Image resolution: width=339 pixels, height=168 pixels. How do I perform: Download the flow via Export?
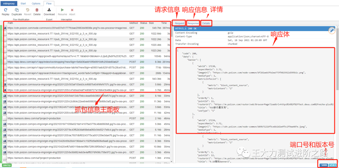point(49,12)
